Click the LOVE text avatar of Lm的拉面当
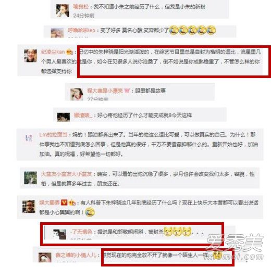Image resolution: width=271 pixels, height=267 pixels. click(29, 138)
